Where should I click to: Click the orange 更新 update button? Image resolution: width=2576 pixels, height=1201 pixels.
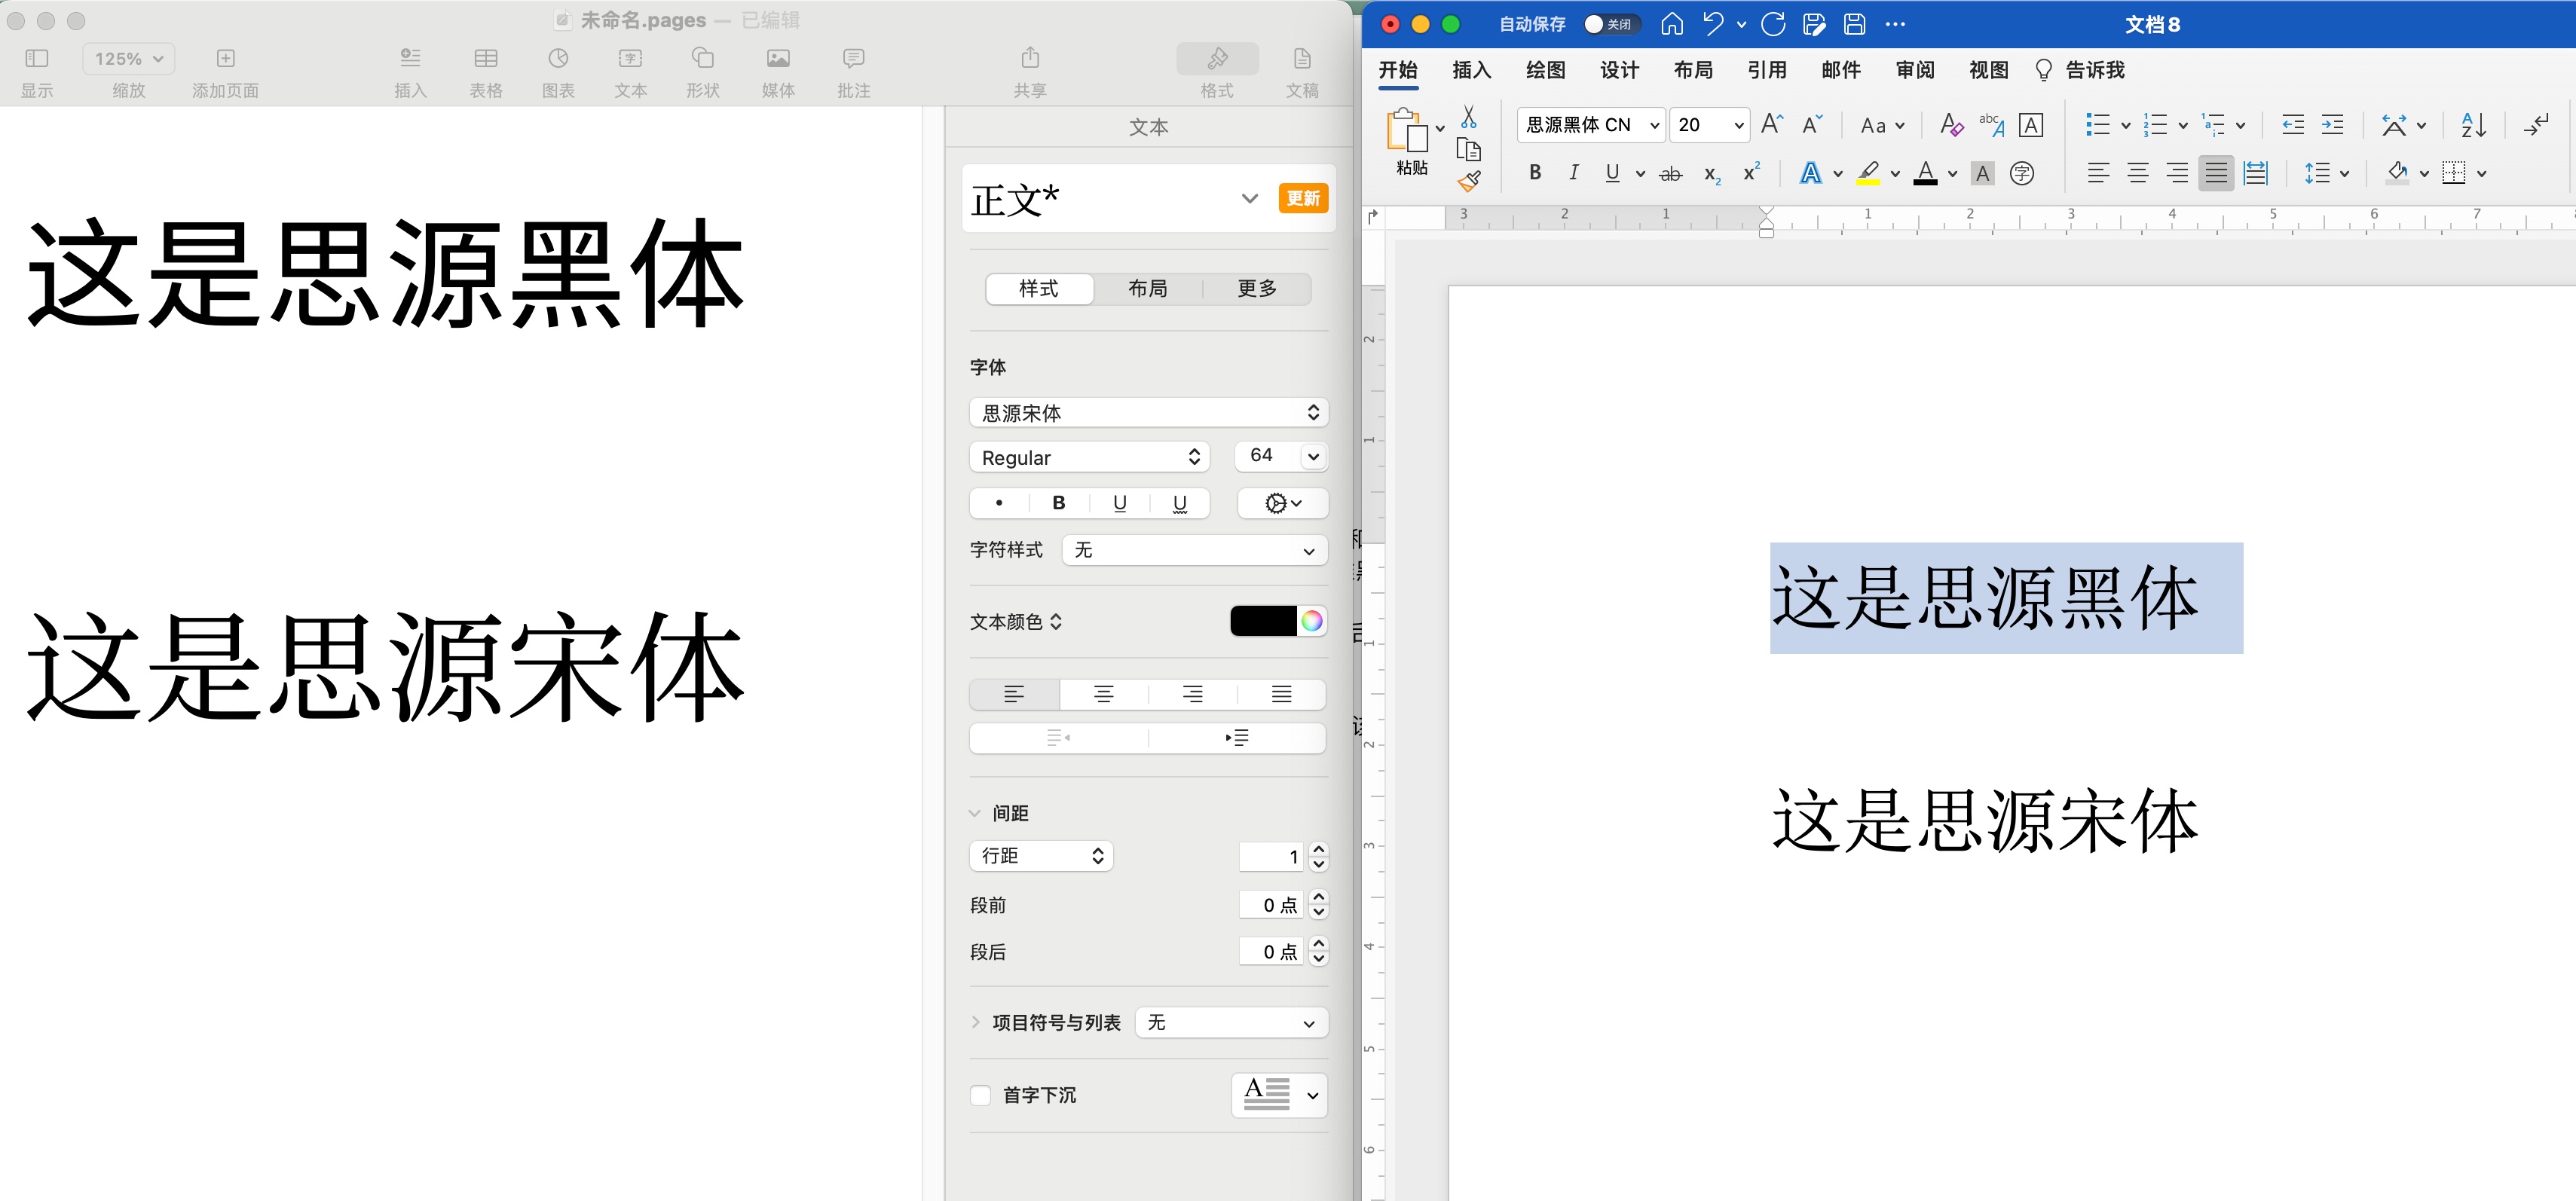(1302, 198)
